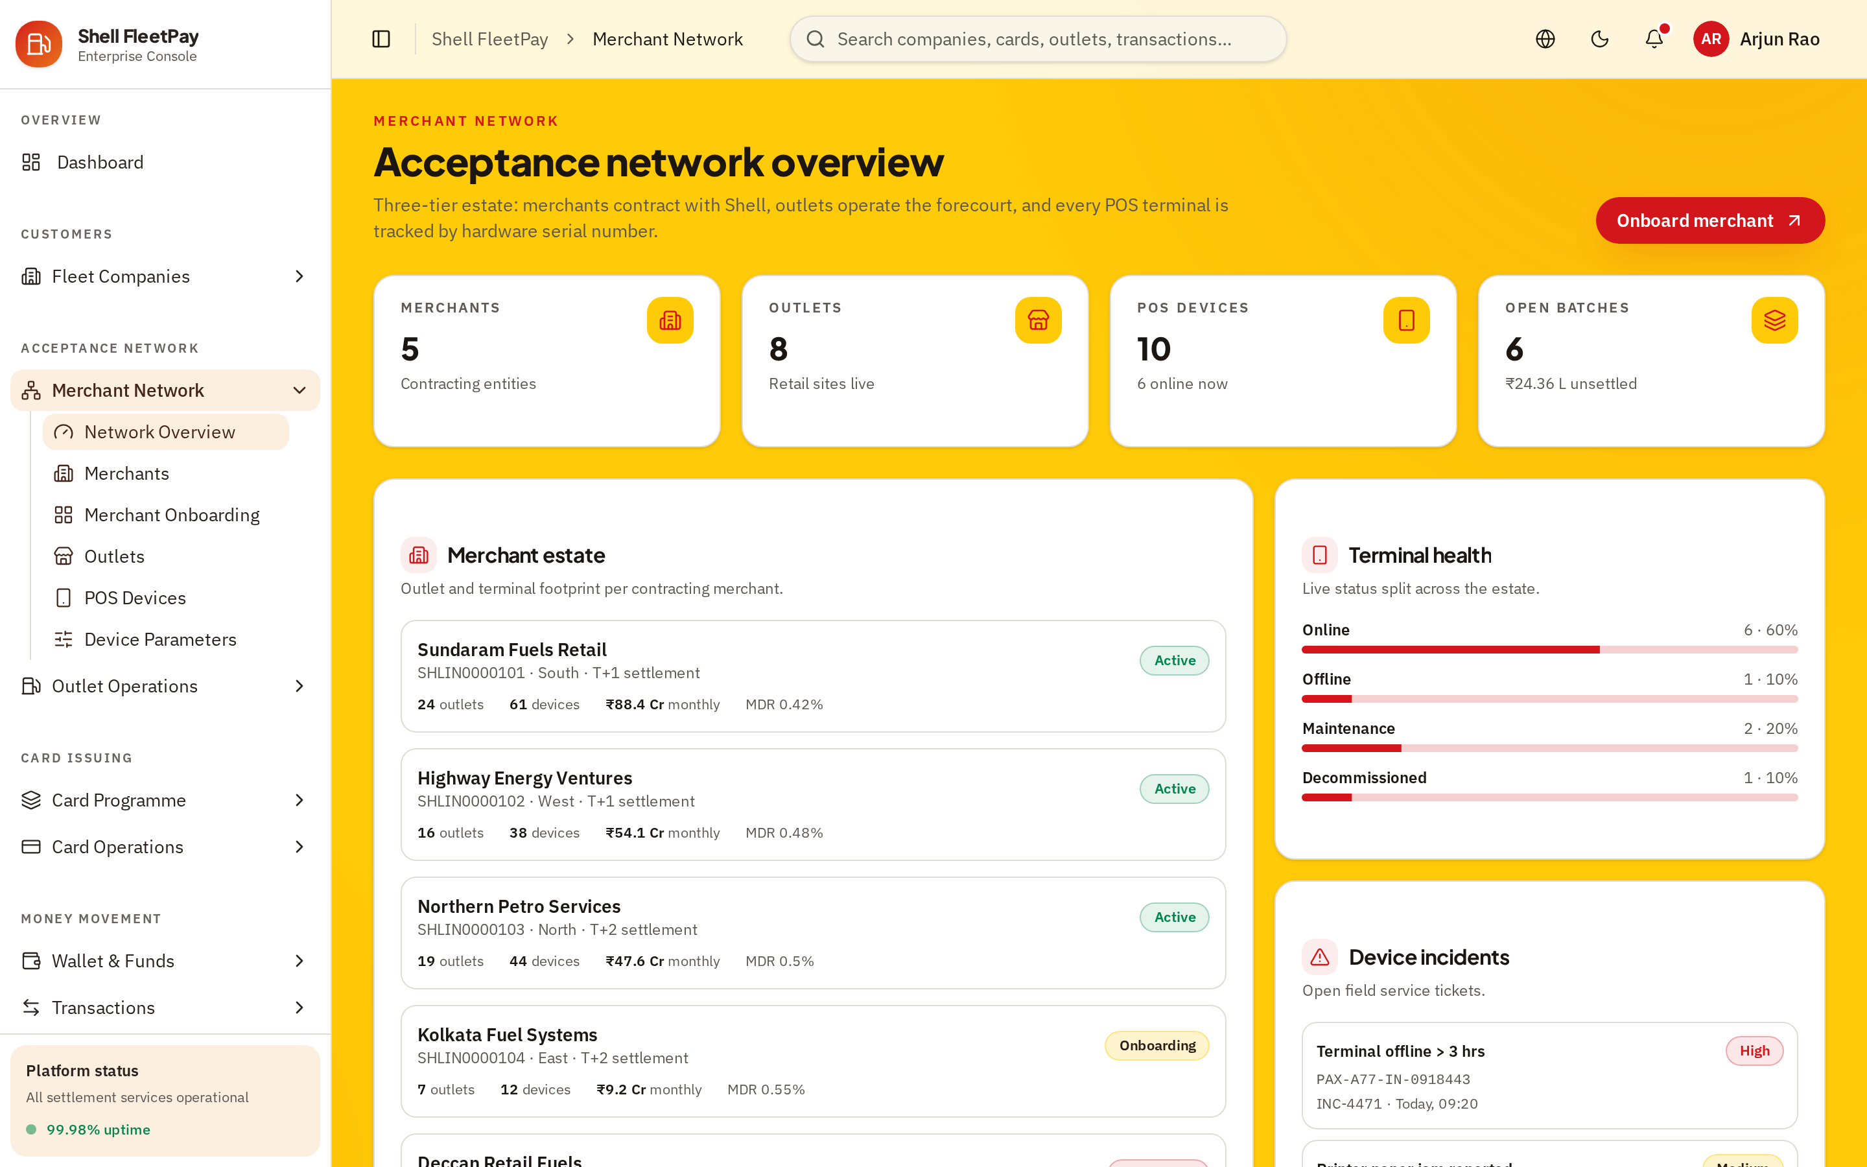Switch to dark mode moon icon
Screen dimensions: 1867x1167
coord(1599,39)
